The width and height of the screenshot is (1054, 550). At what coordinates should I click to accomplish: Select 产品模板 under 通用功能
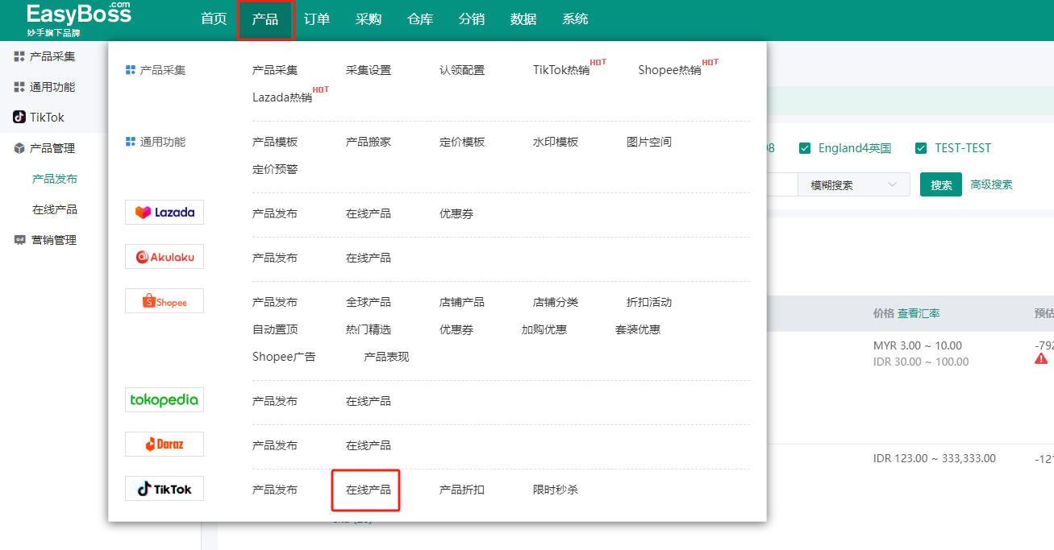(x=275, y=142)
